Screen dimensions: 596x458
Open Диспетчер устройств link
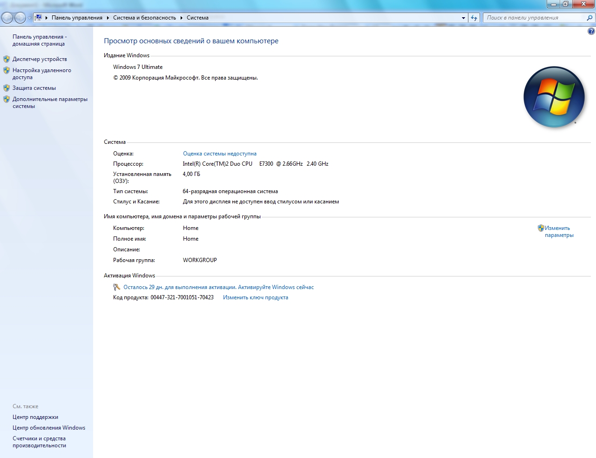coord(40,59)
